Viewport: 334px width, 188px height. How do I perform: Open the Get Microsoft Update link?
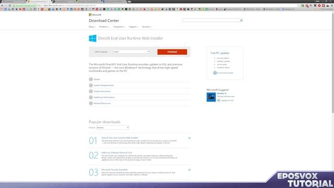(x=223, y=73)
